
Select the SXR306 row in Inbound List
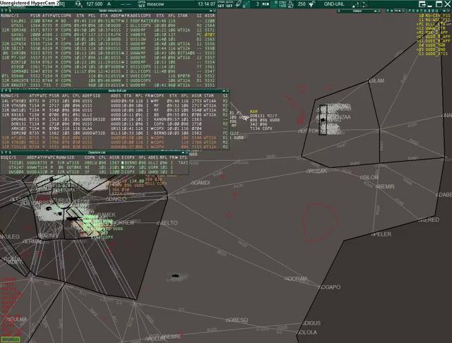point(108,53)
